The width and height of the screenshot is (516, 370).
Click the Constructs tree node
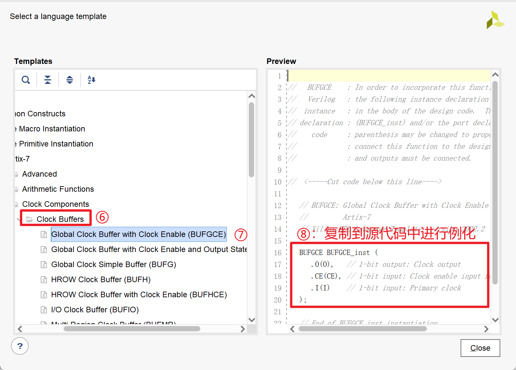40,114
